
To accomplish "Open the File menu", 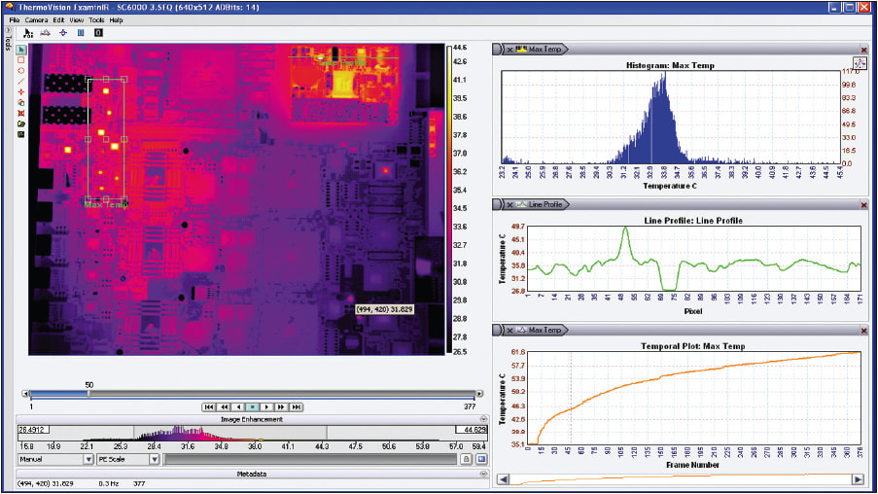I will tap(14, 19).
